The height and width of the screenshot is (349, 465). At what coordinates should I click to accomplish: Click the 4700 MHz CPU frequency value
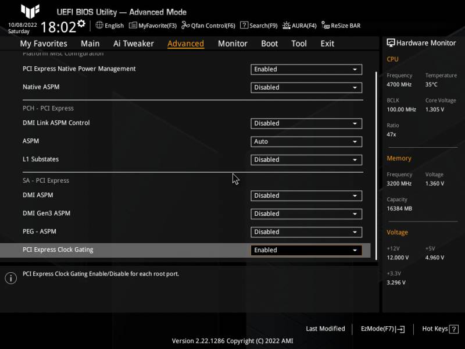pos(399,84)
